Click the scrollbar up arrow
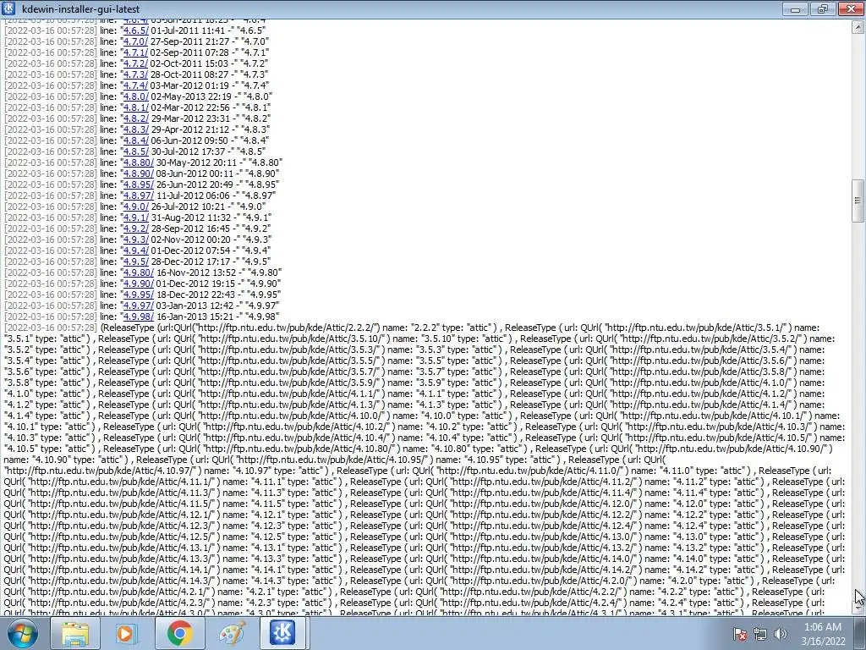The image size is (866, 650). pos(858,25)
